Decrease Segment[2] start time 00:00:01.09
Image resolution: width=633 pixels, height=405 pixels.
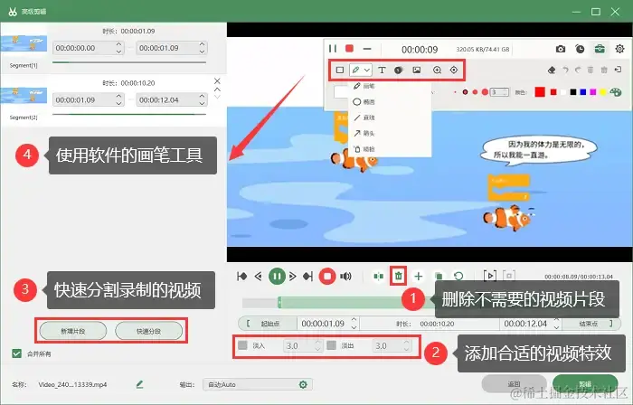118,104
